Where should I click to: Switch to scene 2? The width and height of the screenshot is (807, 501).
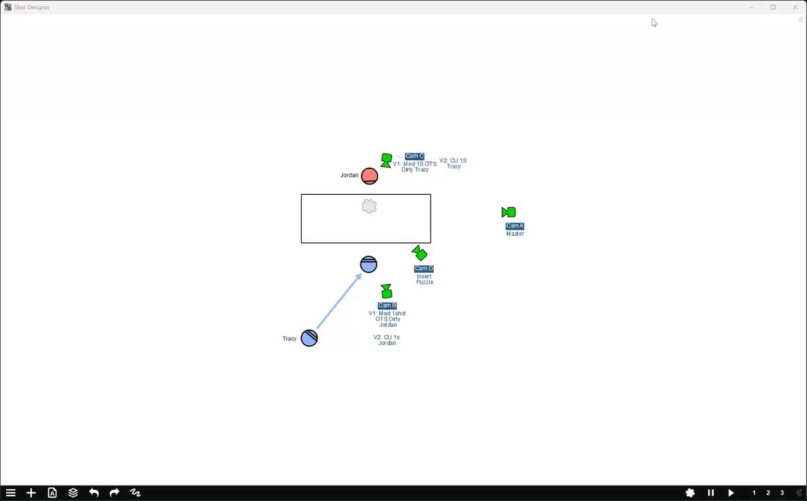[768, 493]
